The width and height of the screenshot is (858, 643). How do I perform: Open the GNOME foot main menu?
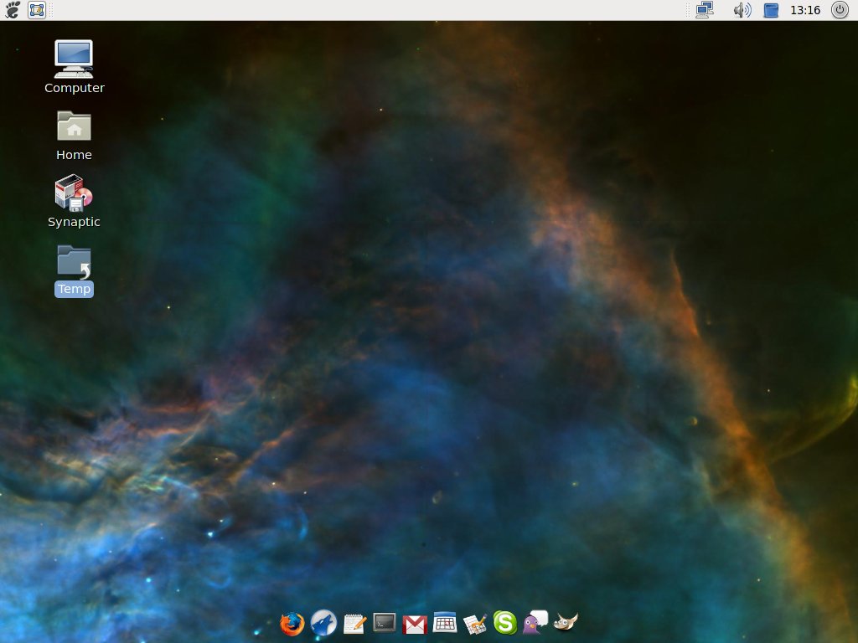point(12,10)
